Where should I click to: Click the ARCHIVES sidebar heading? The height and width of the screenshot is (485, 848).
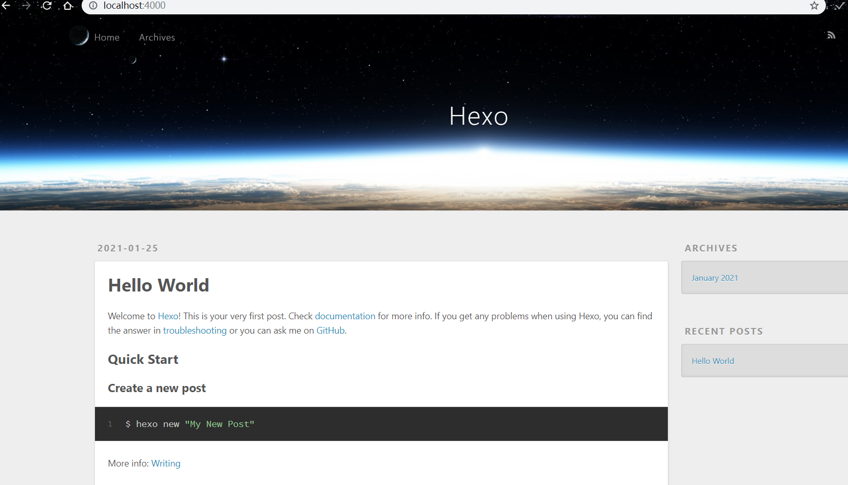pyautogui.click(x=711, y=248)
